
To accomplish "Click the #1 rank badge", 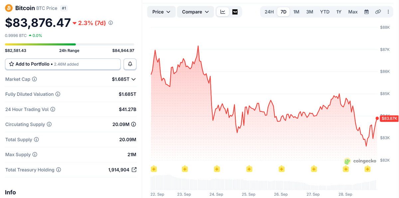I will click(64, 8).
